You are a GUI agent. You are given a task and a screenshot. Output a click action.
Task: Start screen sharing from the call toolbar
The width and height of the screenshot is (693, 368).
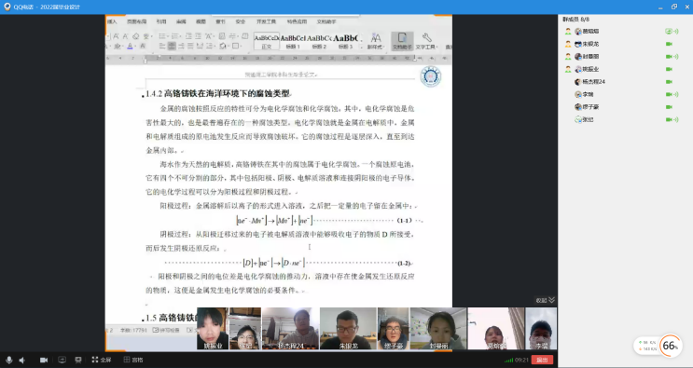point(62,360)
